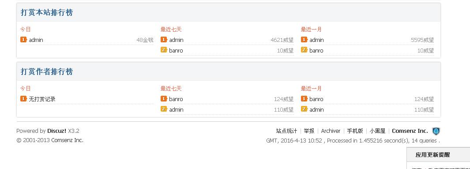Open the 小黑屋 link
The width and height of the screenshot is (470, 169).
(377, 131)
